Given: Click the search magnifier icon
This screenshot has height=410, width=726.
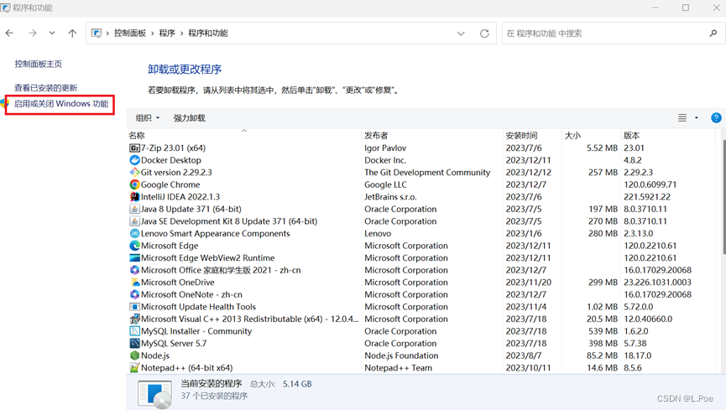Looking at the screenshot, I should point(713,34).
